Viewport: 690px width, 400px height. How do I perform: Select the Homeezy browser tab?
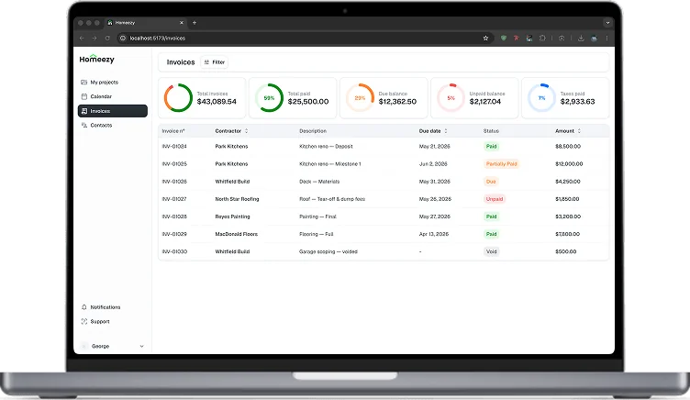coord(146,22)
